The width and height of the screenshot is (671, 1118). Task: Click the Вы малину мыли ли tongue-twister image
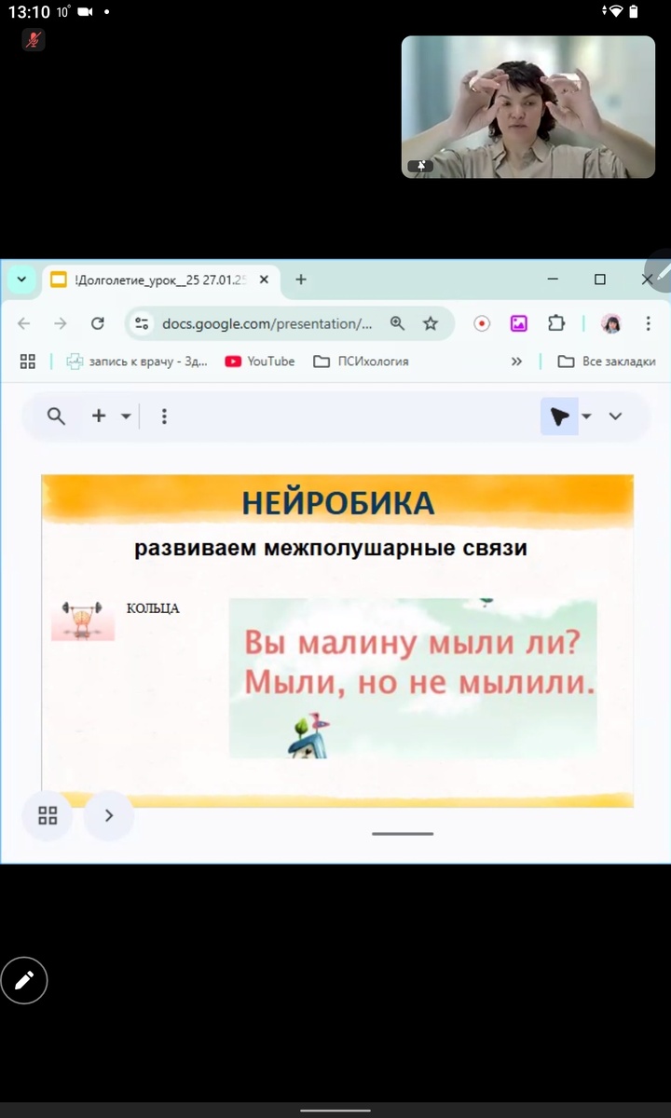tap(413, 678)
